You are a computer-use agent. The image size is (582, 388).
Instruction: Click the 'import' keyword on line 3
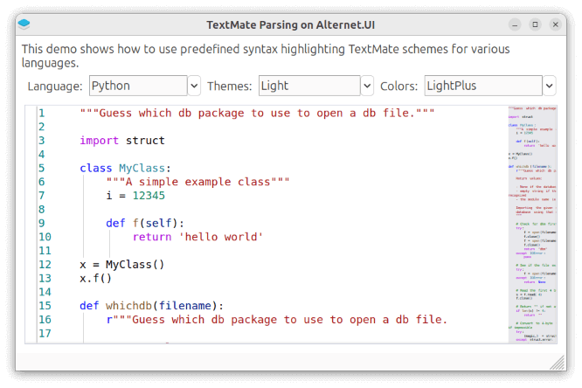[99, 141]
